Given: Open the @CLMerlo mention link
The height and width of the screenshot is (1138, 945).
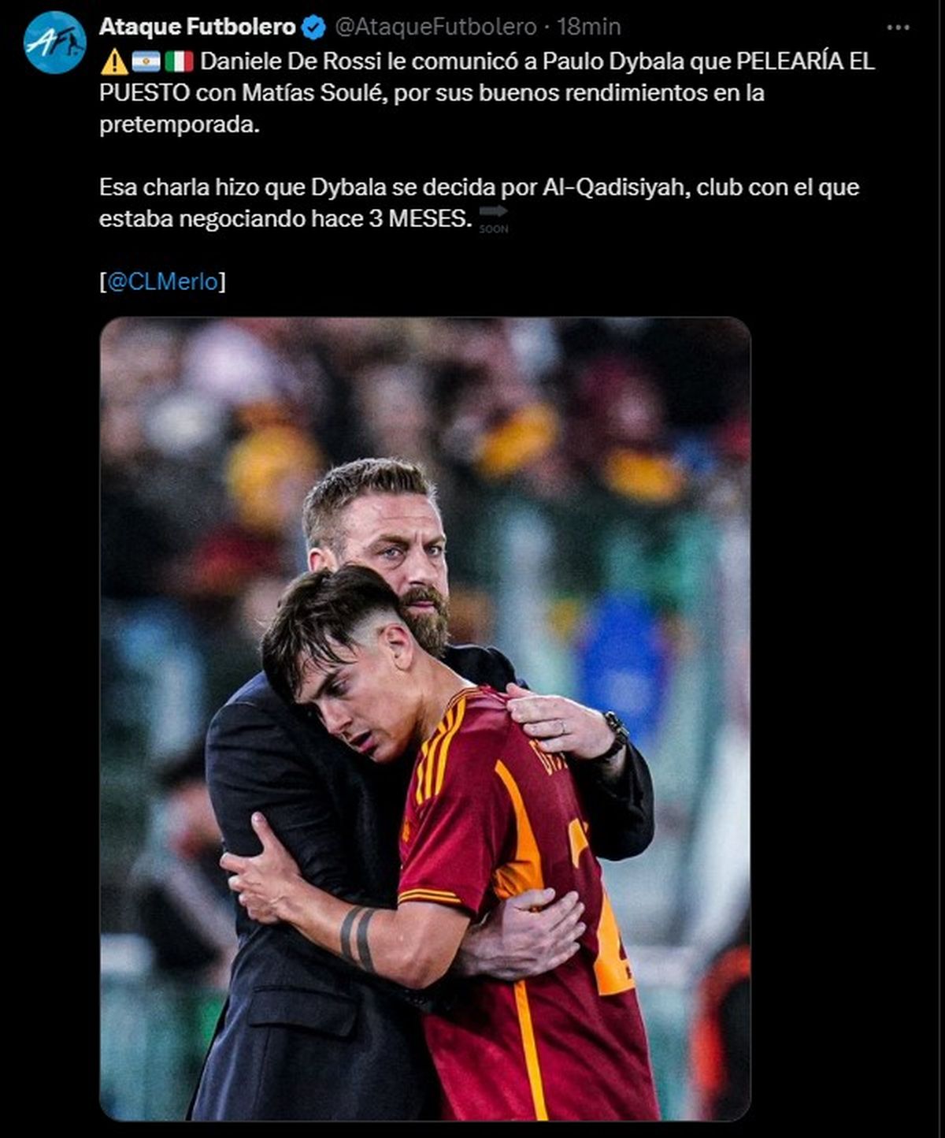Looking at the screenshot, I should tap(163, 281).
